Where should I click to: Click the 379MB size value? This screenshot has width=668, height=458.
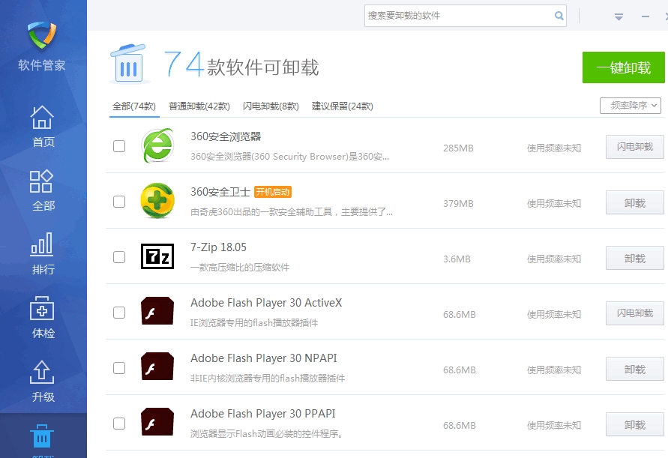click(458, 204)
